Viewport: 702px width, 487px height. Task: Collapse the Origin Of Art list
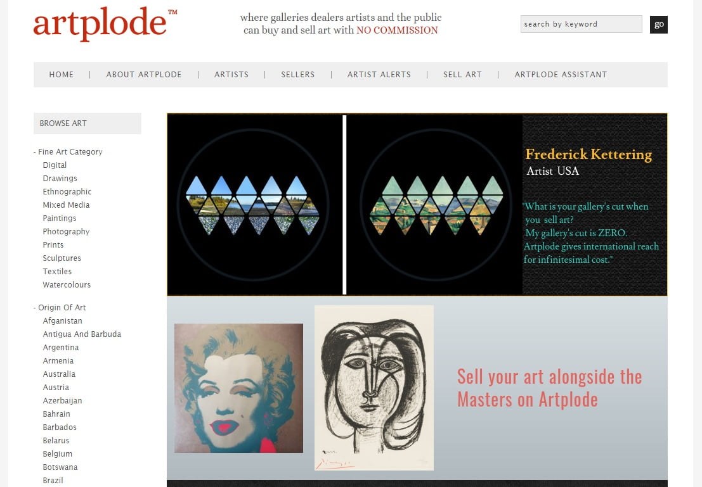pos(60,308)
